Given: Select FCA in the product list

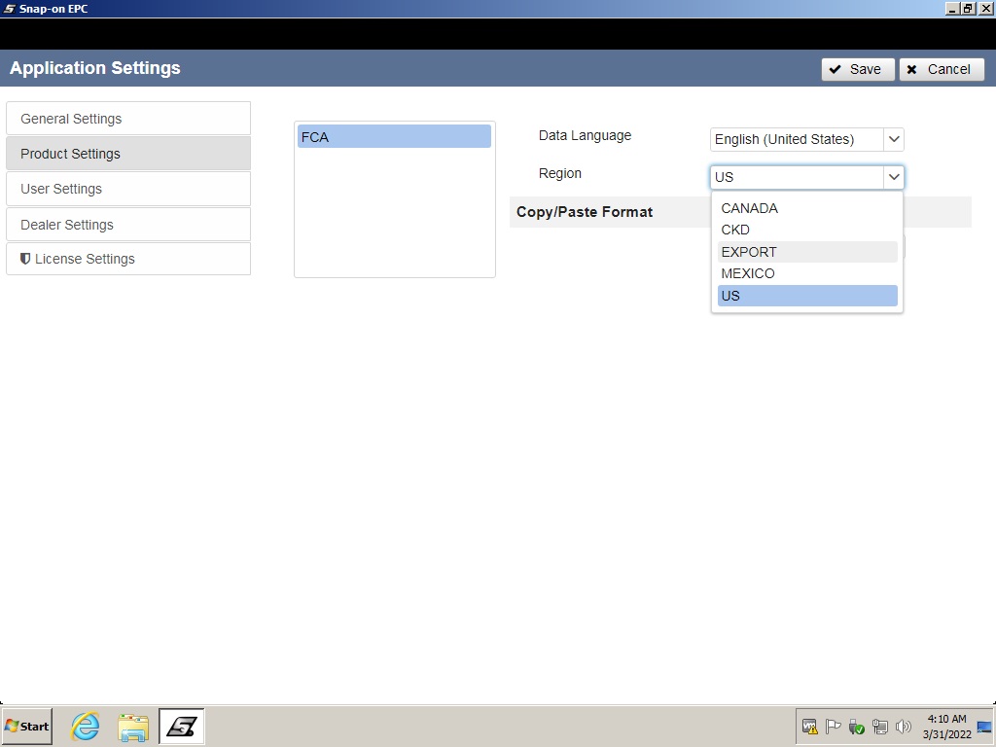Looking at the screenshot, I should [395, 136].
